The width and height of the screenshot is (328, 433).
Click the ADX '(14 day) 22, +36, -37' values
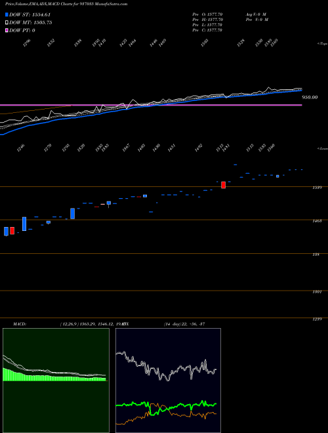click(x=184, y=324)
